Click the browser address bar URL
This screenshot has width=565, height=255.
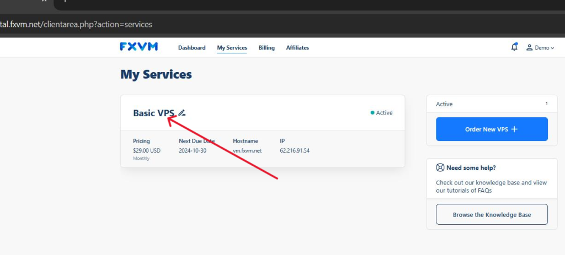tap(76, 24)
